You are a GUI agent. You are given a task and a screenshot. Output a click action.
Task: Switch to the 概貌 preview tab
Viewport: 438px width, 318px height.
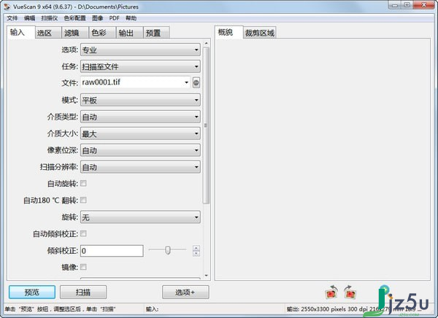(228, 32)
